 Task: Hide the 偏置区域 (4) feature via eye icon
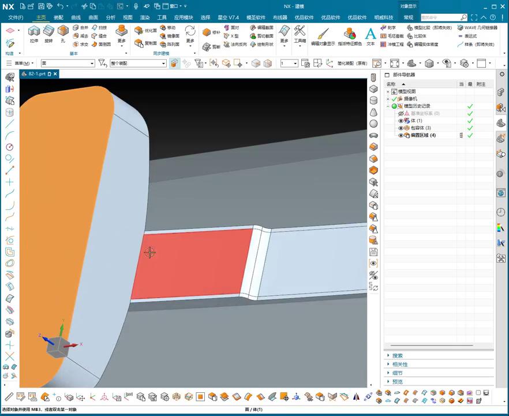point(401,135)
